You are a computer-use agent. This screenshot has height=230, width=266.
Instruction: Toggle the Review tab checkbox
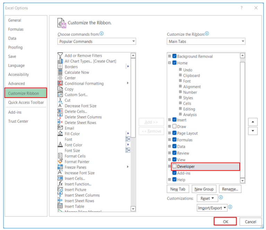[175, 153]
